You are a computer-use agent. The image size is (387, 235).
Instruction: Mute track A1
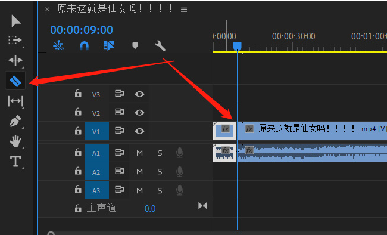(140, 153)
